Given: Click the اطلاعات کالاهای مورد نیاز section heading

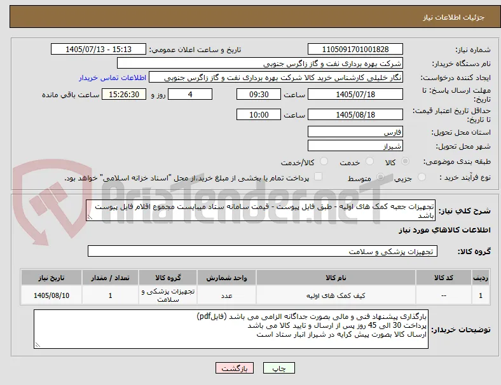Looking at the screenshot, I should pos(444,230).
